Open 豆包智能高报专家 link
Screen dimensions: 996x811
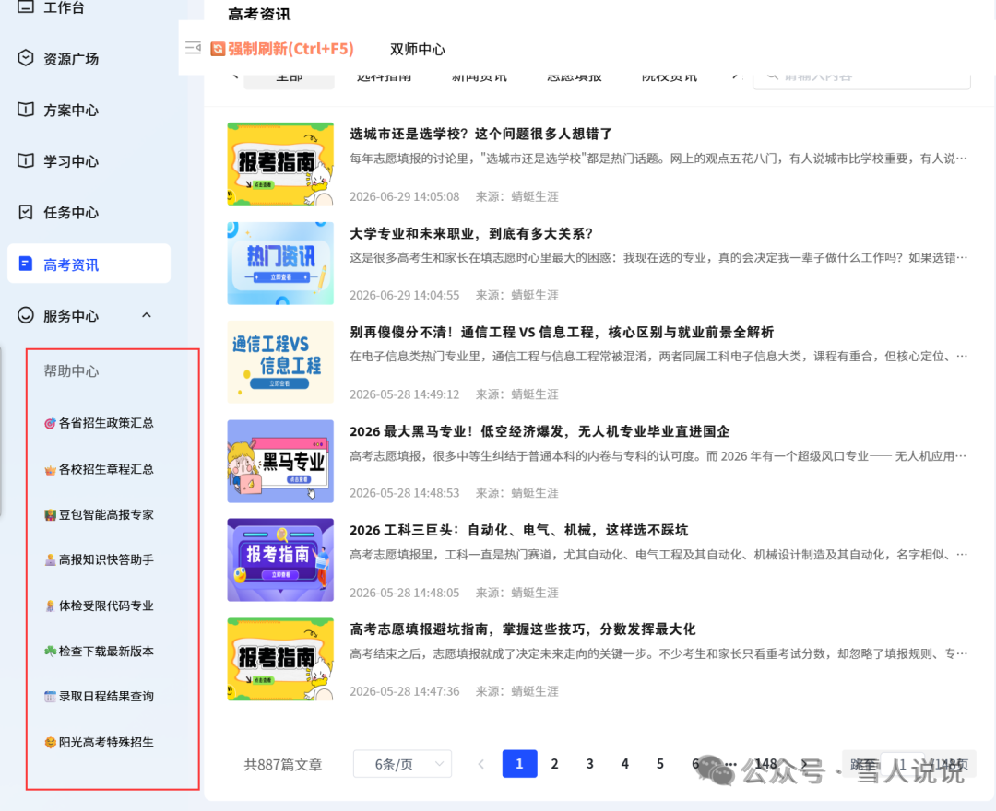click(106, 514)
